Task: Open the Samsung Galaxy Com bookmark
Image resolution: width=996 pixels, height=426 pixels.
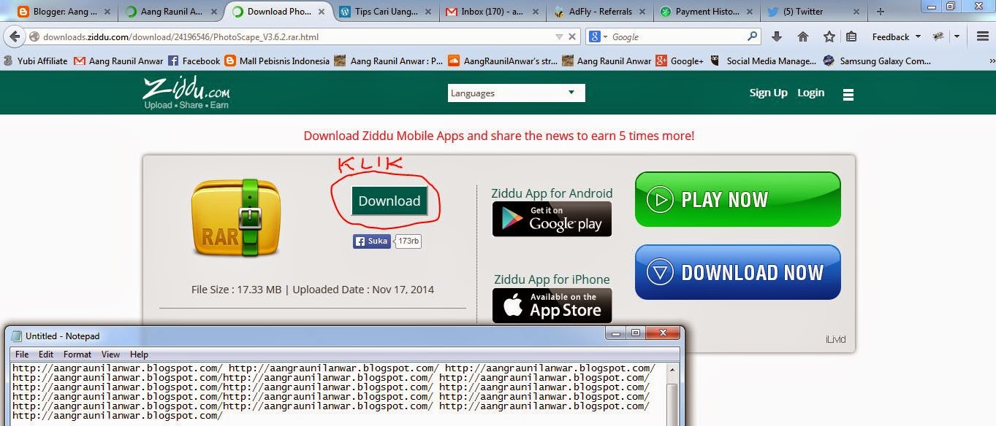Action: pos(876,61)
